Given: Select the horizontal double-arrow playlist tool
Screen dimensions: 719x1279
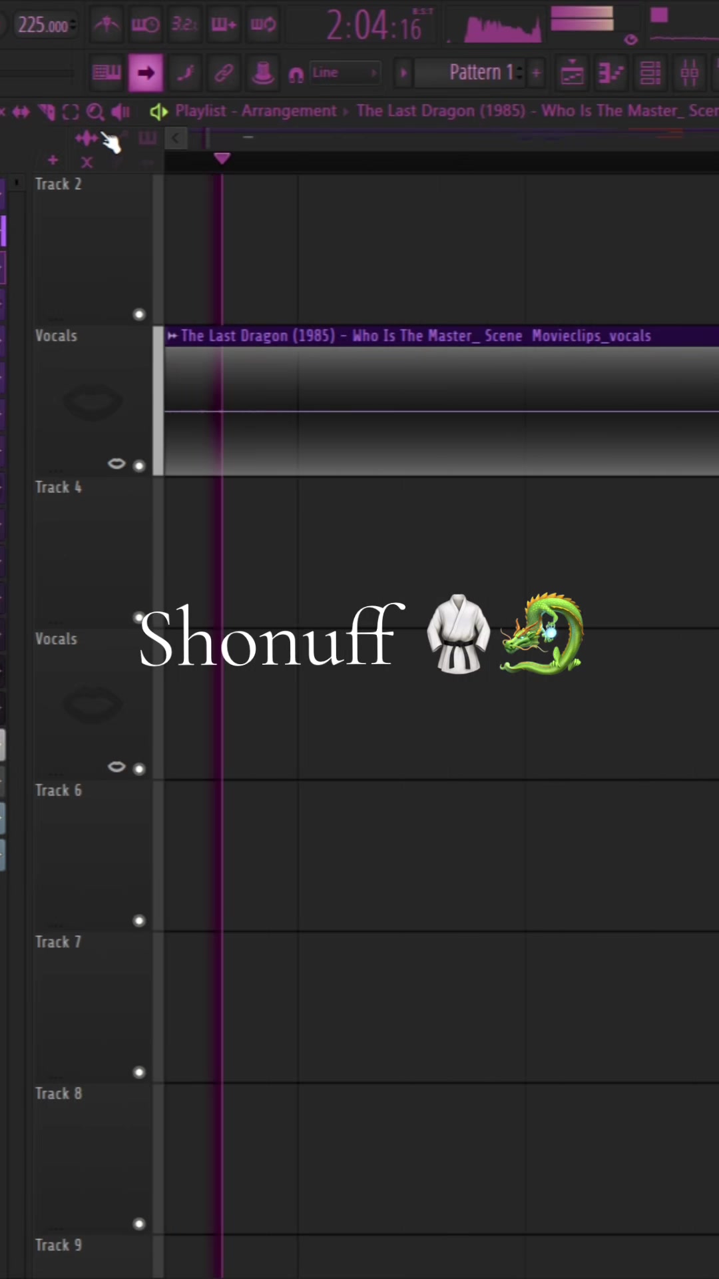Looking at the screenshot, I should click(x=21, y=112).
